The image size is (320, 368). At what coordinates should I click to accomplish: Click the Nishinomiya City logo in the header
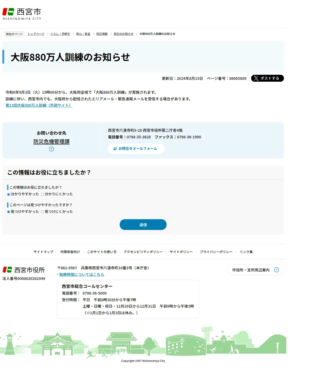pos(22,14)
